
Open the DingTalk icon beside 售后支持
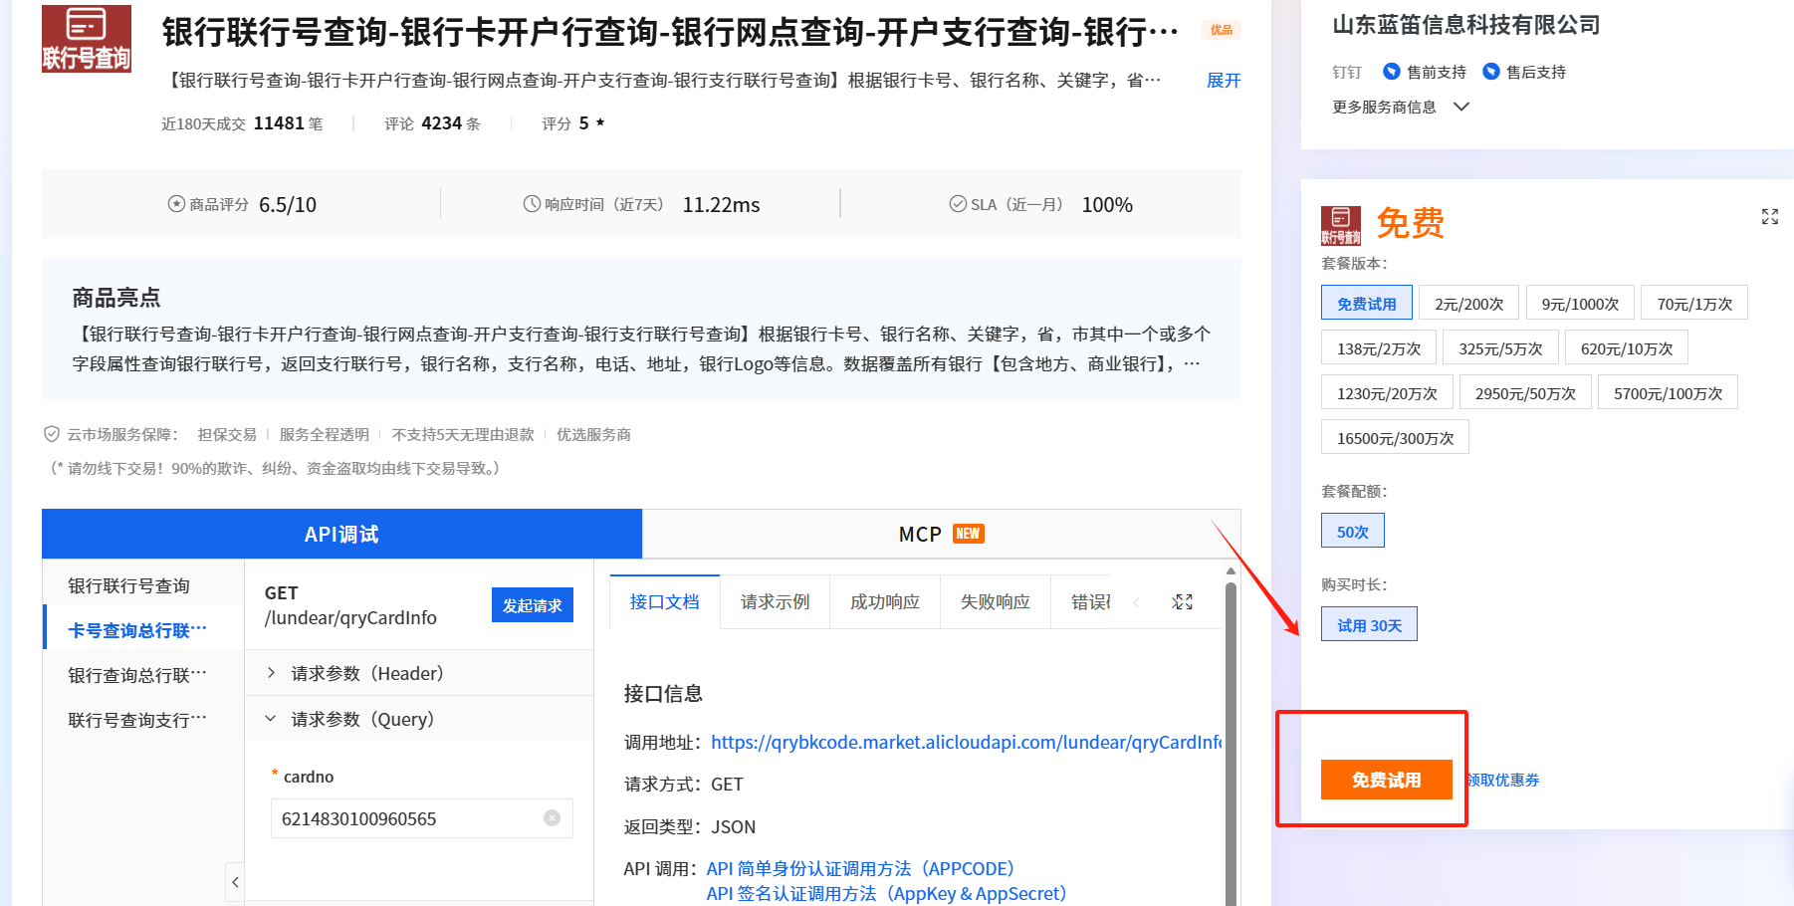(x=1491, y=71)
